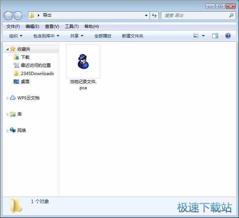Click the 2345Downloads folder icon

point(16,74)
